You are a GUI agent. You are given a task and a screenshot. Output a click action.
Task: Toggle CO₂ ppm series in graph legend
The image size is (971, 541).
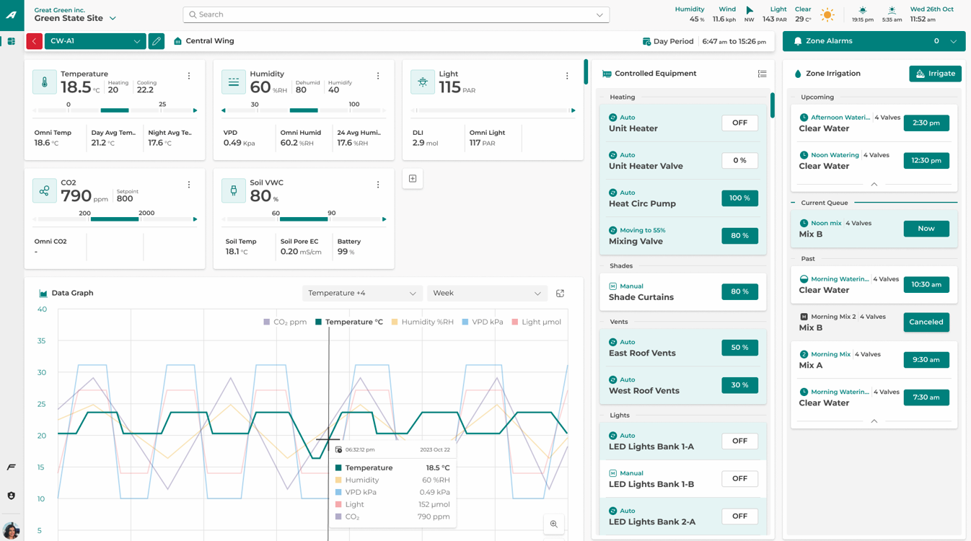coord(285,322)
